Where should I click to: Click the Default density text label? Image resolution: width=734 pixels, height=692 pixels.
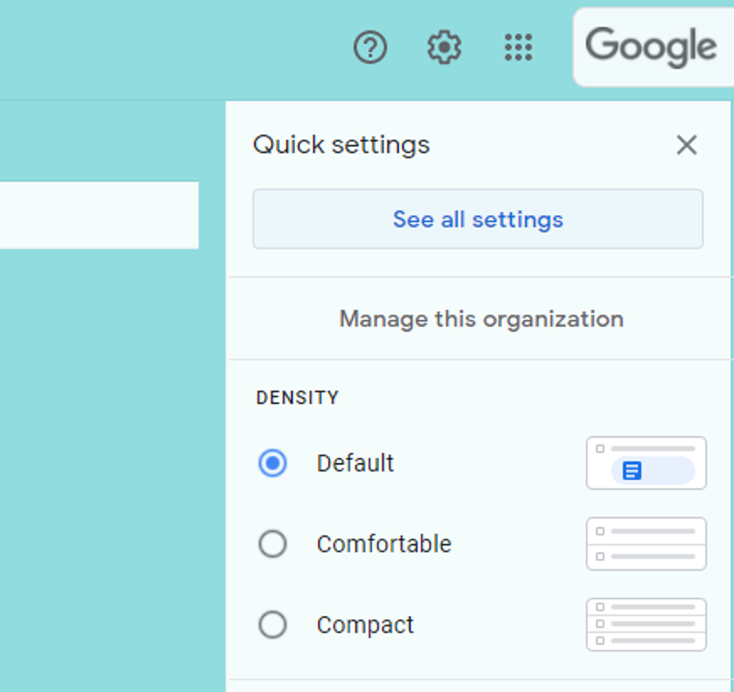[355, 463]
